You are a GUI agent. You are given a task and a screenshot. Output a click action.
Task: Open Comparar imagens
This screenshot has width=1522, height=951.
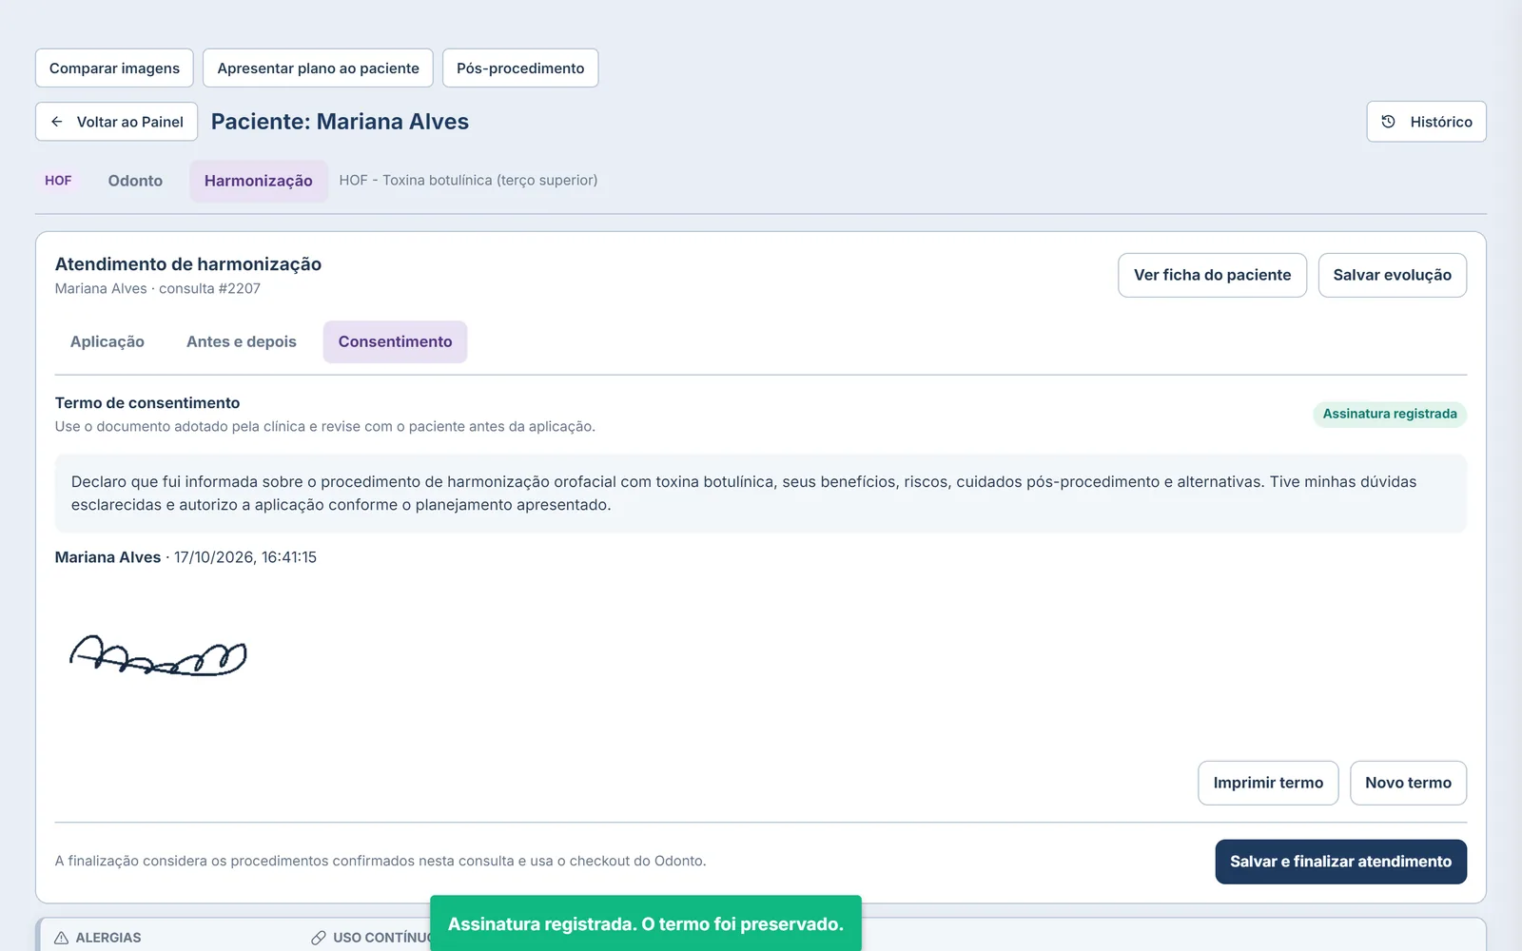[x=114, y=68]
